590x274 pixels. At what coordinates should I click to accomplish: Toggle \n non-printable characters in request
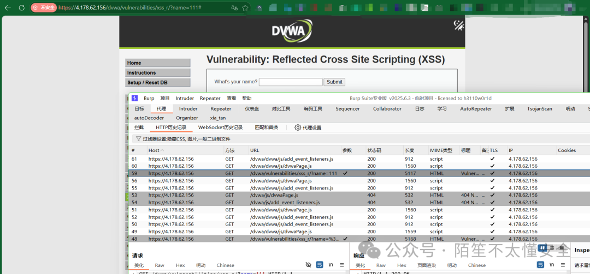pos(331,265)
